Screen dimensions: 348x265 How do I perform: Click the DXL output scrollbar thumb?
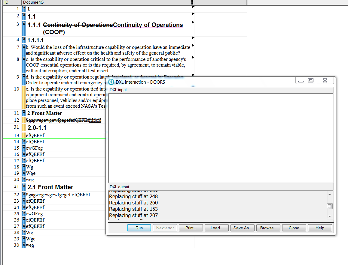tap(330, 206)
